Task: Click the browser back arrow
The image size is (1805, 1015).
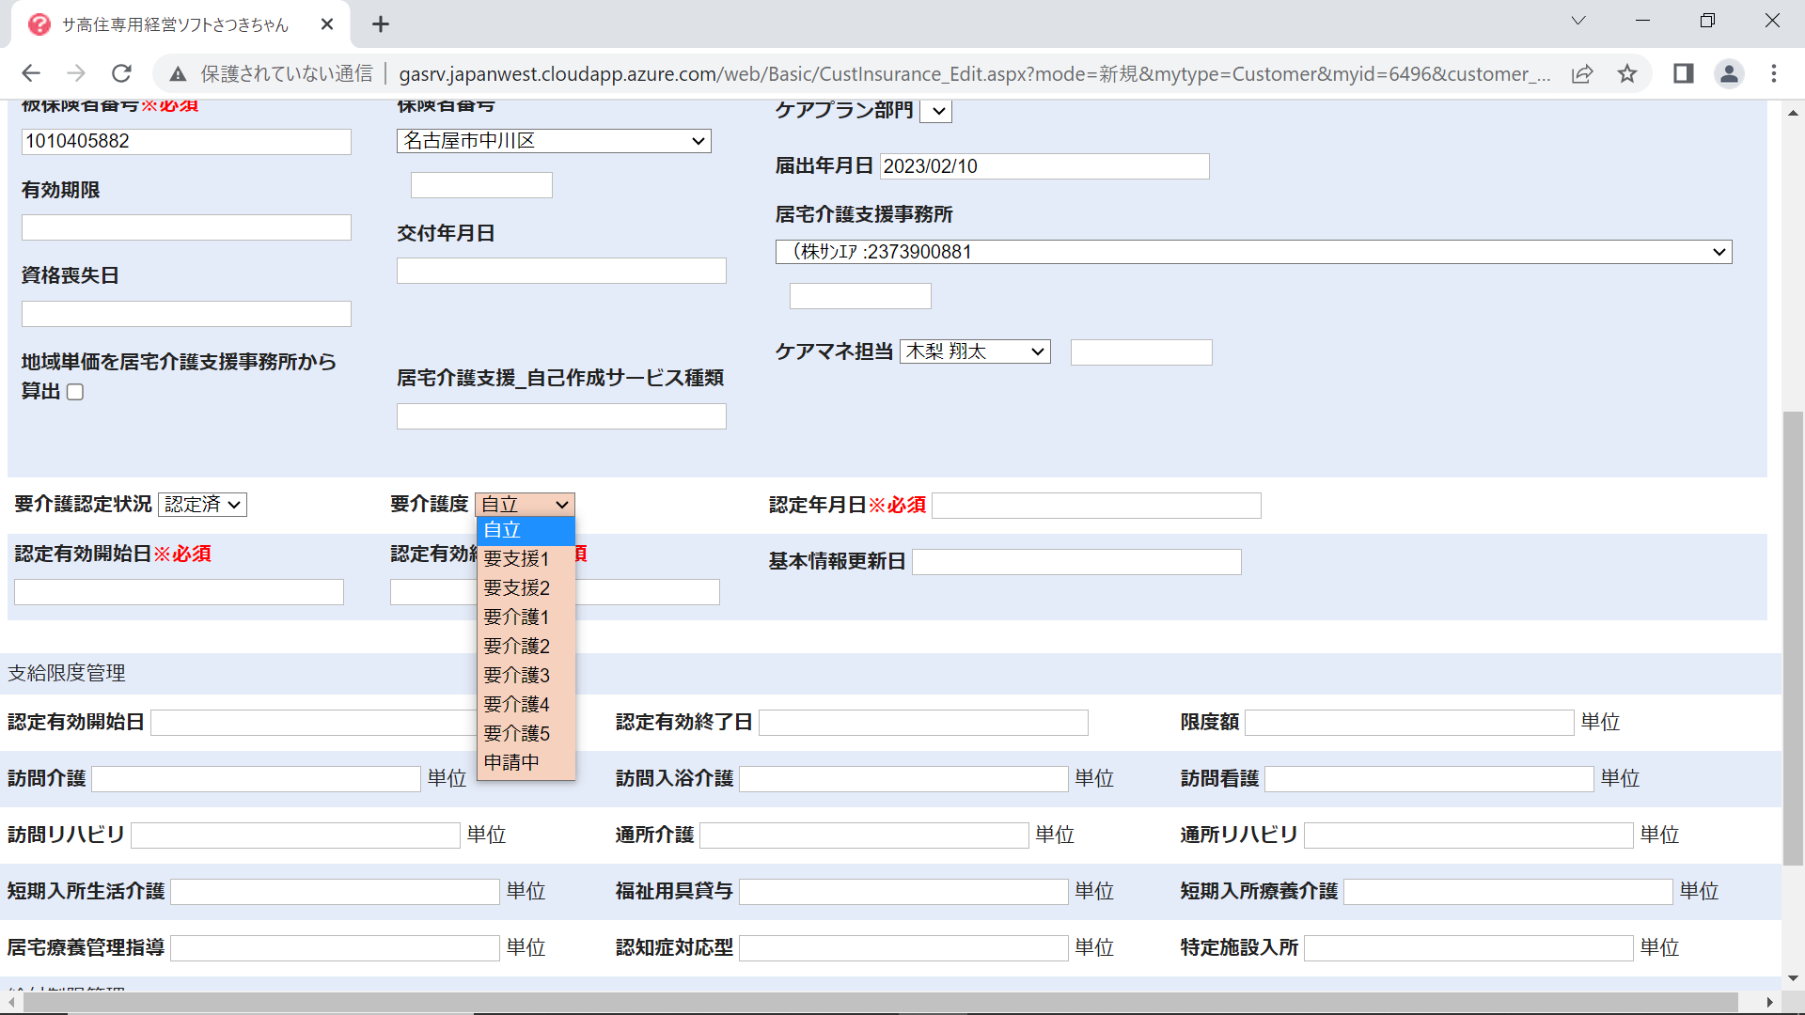Action: (x=31, y=73)
